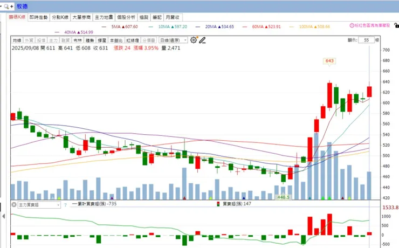Toggle the 主力 overlay button
The width and height of the screenshot is (399, 248).
point(53,40)
